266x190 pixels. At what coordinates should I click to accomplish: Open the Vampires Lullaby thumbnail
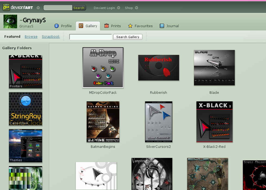click(152, 174)
